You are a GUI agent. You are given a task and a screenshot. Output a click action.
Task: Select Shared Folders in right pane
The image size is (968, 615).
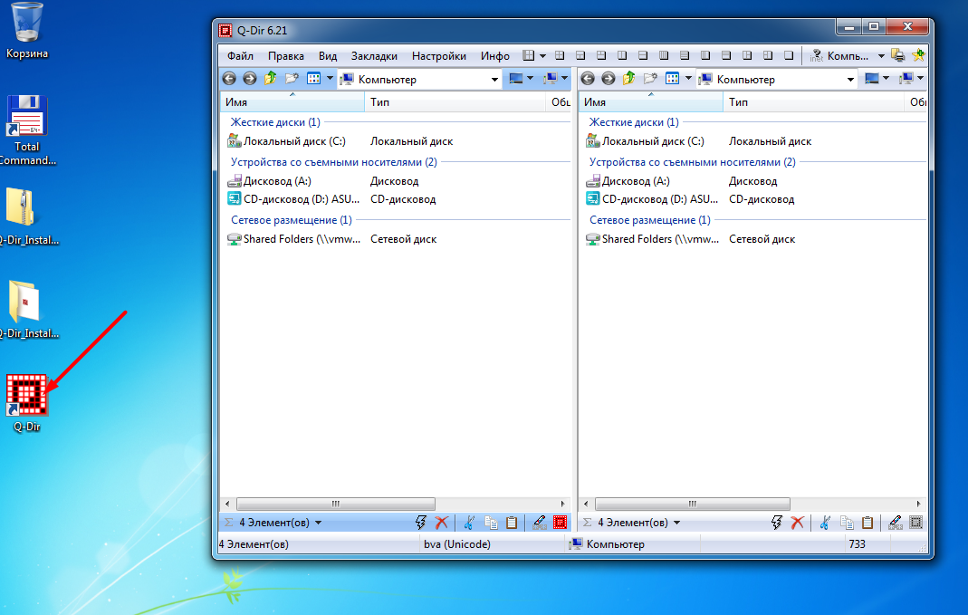coord(653,239)
